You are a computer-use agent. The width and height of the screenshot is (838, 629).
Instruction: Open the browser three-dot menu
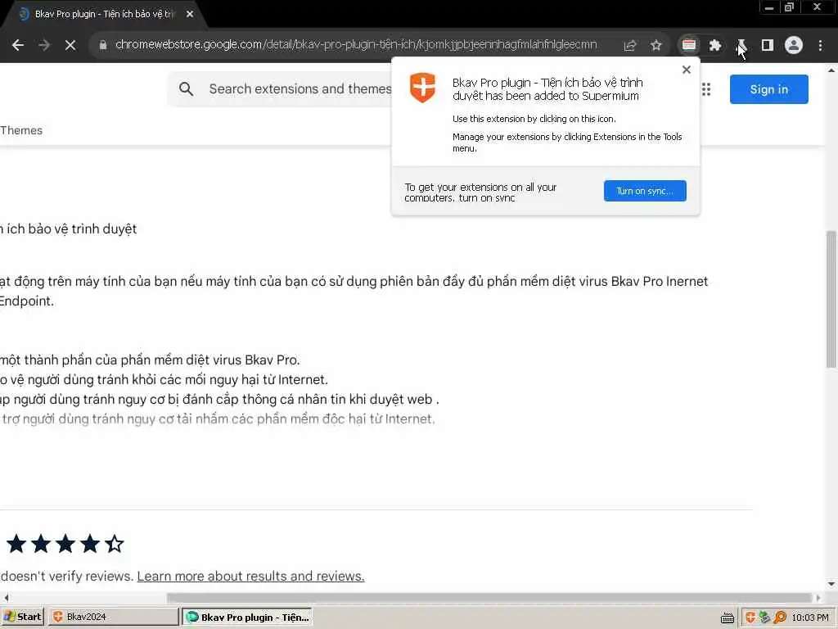coord(820,46)
